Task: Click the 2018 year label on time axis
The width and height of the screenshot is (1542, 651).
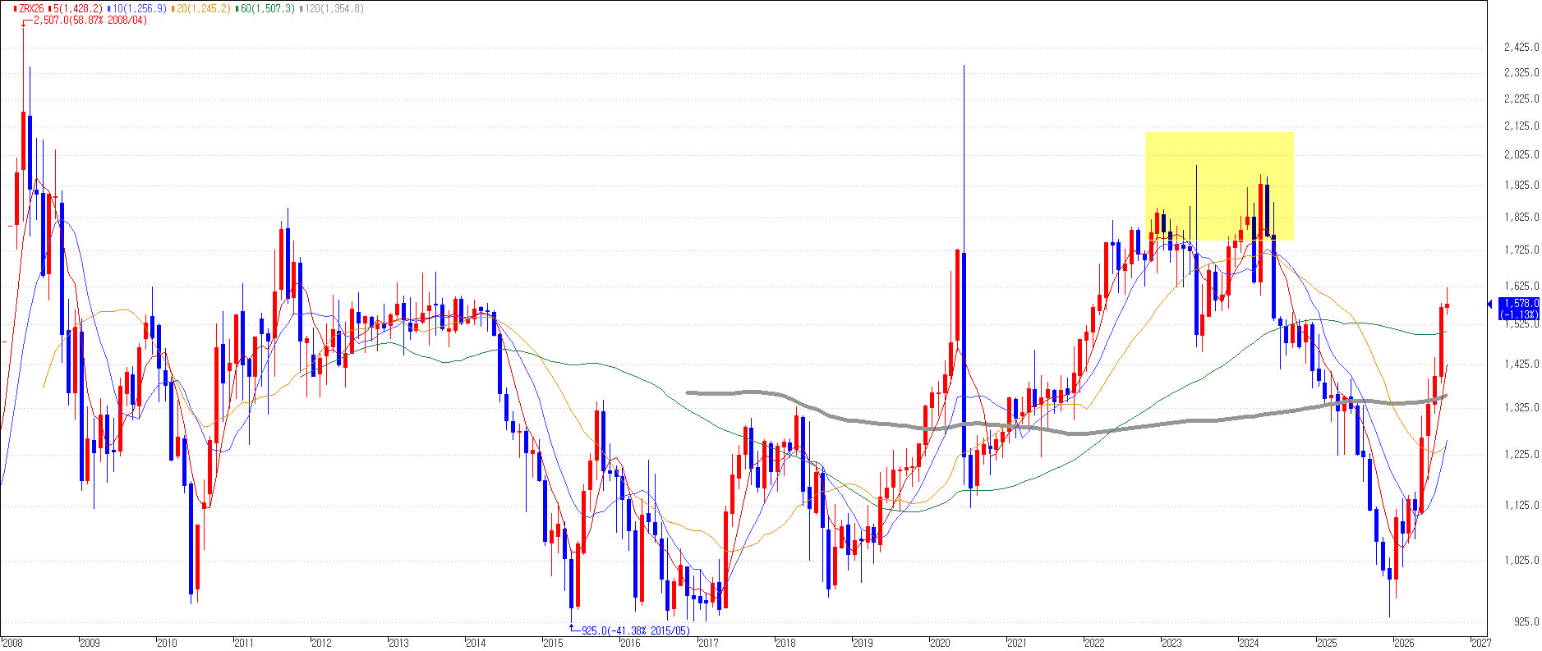Action: click(x=785, y=643)
